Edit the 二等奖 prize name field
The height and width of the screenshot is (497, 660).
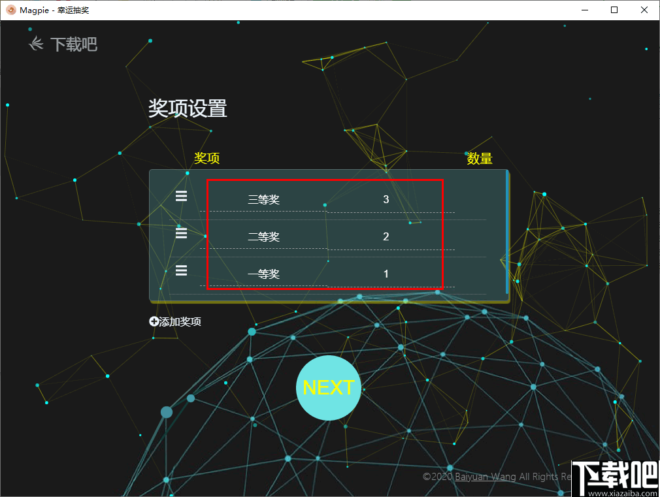point(263,237)
